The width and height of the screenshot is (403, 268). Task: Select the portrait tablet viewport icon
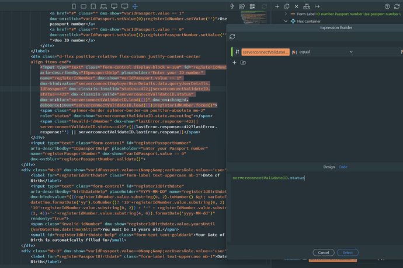click(93, 6)
